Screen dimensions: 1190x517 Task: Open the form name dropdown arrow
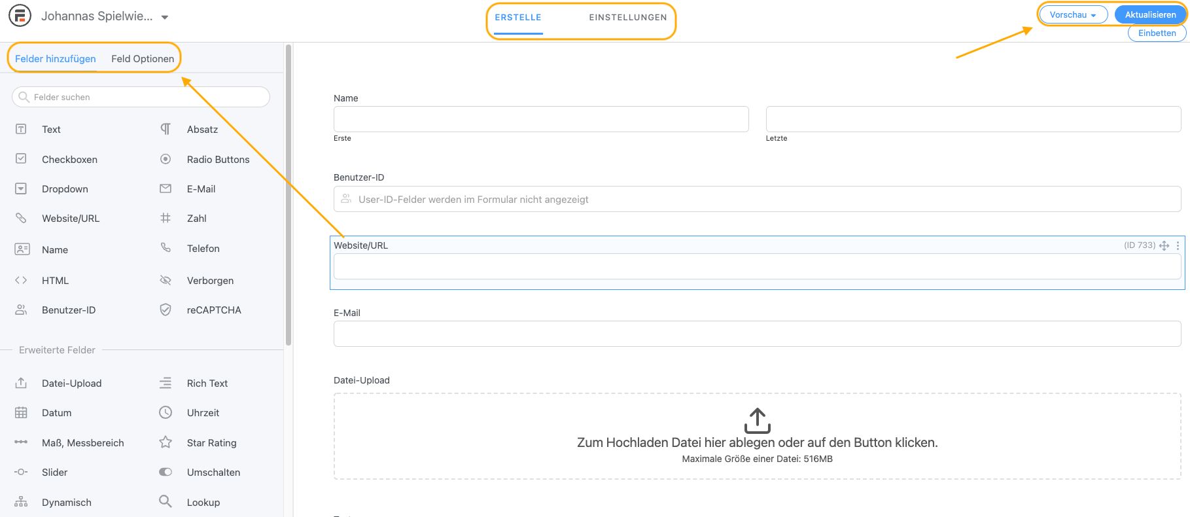point(165,17)
